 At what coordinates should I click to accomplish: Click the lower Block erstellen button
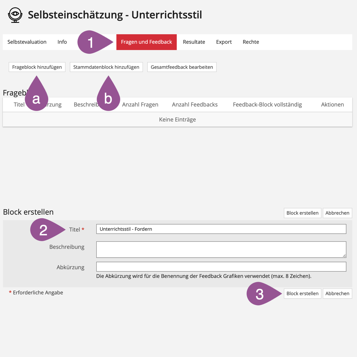(302, 294)
